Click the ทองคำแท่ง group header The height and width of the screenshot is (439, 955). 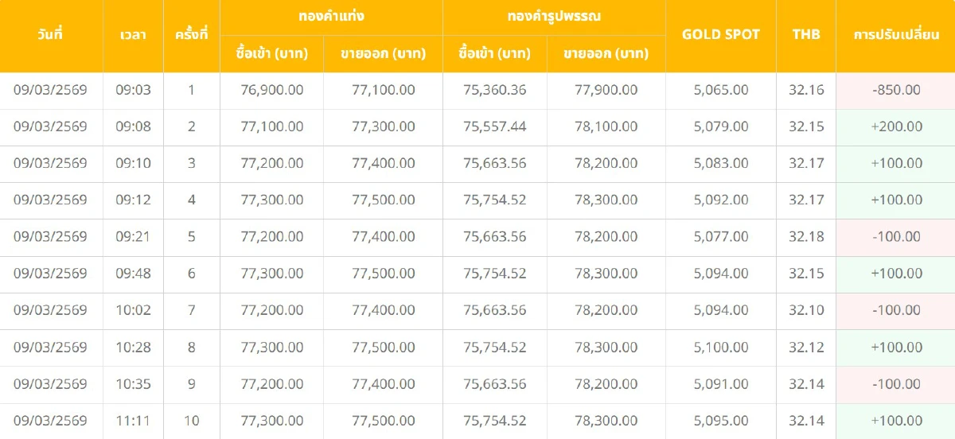pos(331,16)
